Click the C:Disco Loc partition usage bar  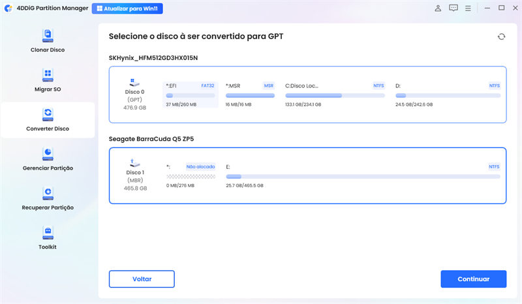click(335, 95)
